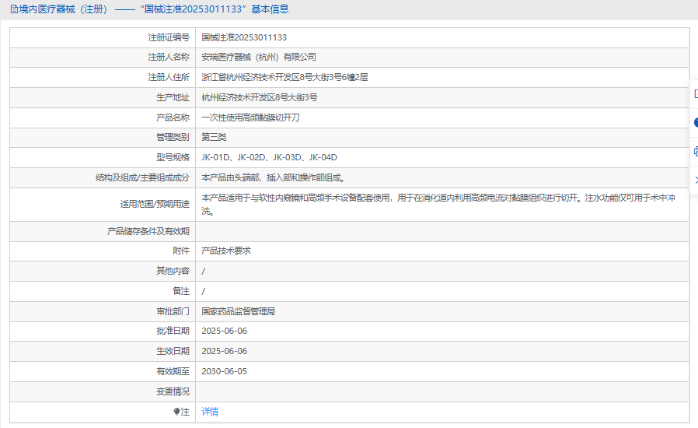The width and height of the screenshot is (698, 428).
Task: Select the expiry date 2030-06-05
Action: click(225, 371)
